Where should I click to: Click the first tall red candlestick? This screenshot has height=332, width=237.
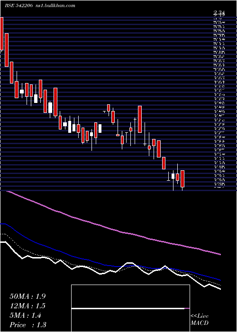point(2,34)
